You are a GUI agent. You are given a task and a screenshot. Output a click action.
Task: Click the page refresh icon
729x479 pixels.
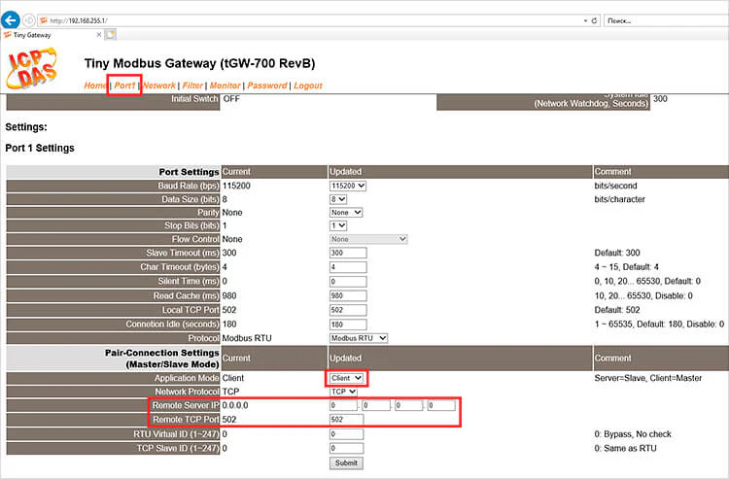[x=594, y=20]
